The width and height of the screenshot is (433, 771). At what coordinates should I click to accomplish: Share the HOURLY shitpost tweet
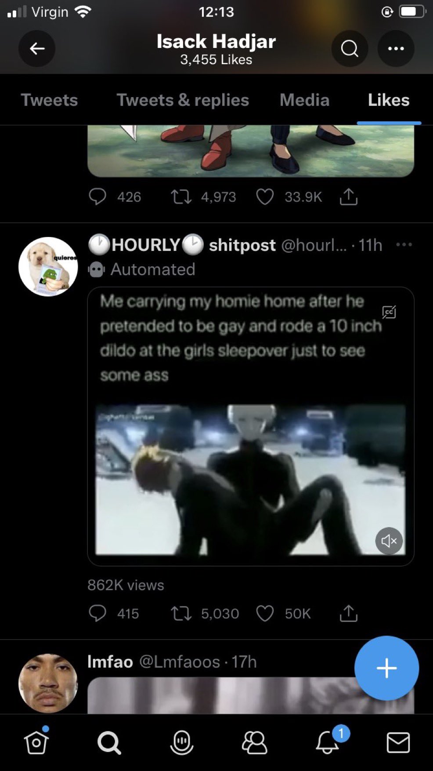(x=348, y=613)
